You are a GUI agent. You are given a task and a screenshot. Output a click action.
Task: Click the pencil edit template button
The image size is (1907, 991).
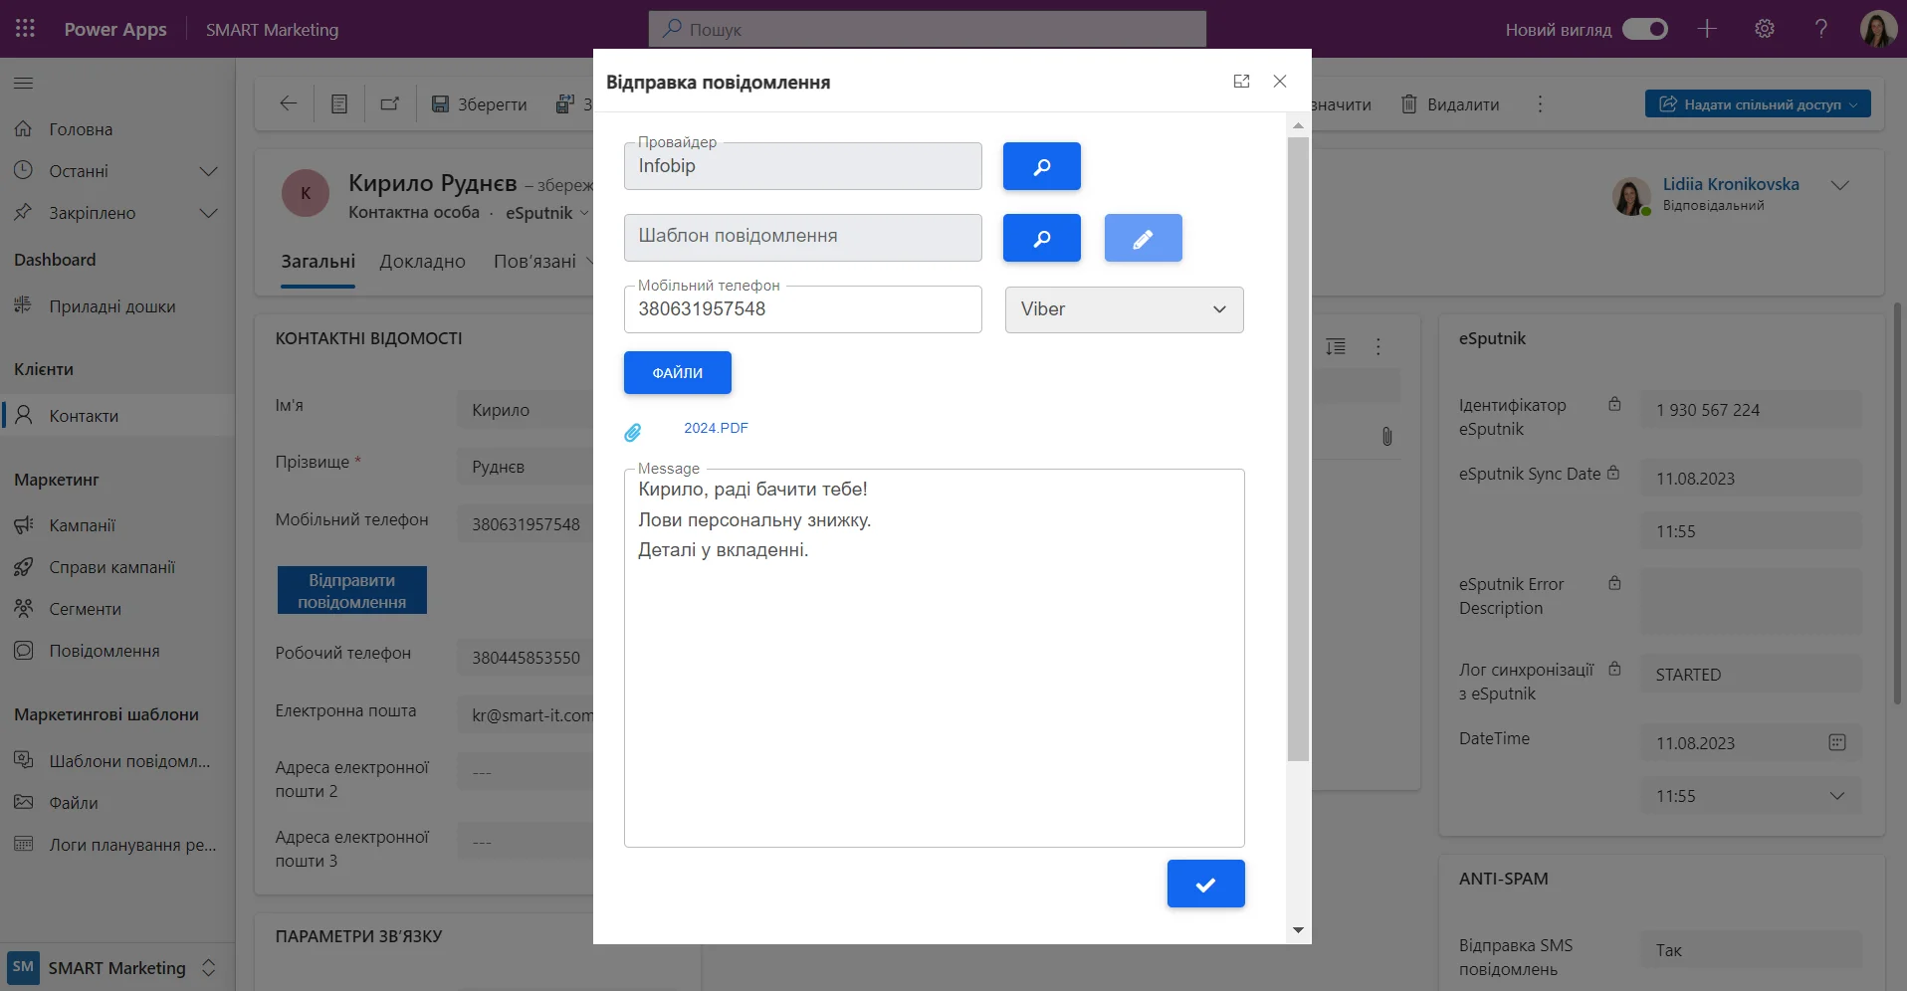click(1143, 238)
